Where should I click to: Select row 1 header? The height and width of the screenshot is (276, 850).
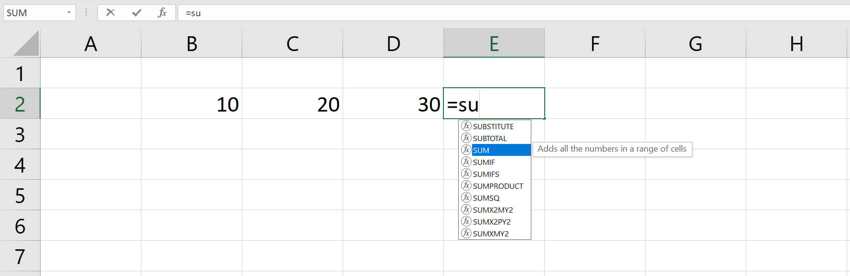[20, 73]
